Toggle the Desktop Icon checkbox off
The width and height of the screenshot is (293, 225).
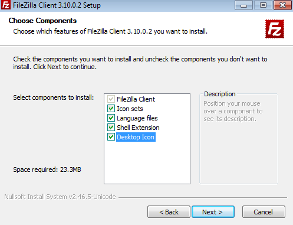pos(111,137)
